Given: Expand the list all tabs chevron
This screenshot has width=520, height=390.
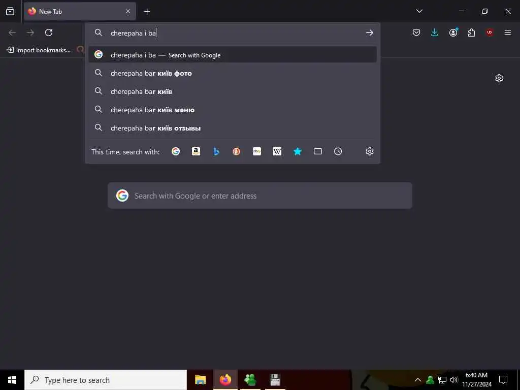Looking at the screenshot, I should pyautogui.click(x=419, y=11).
